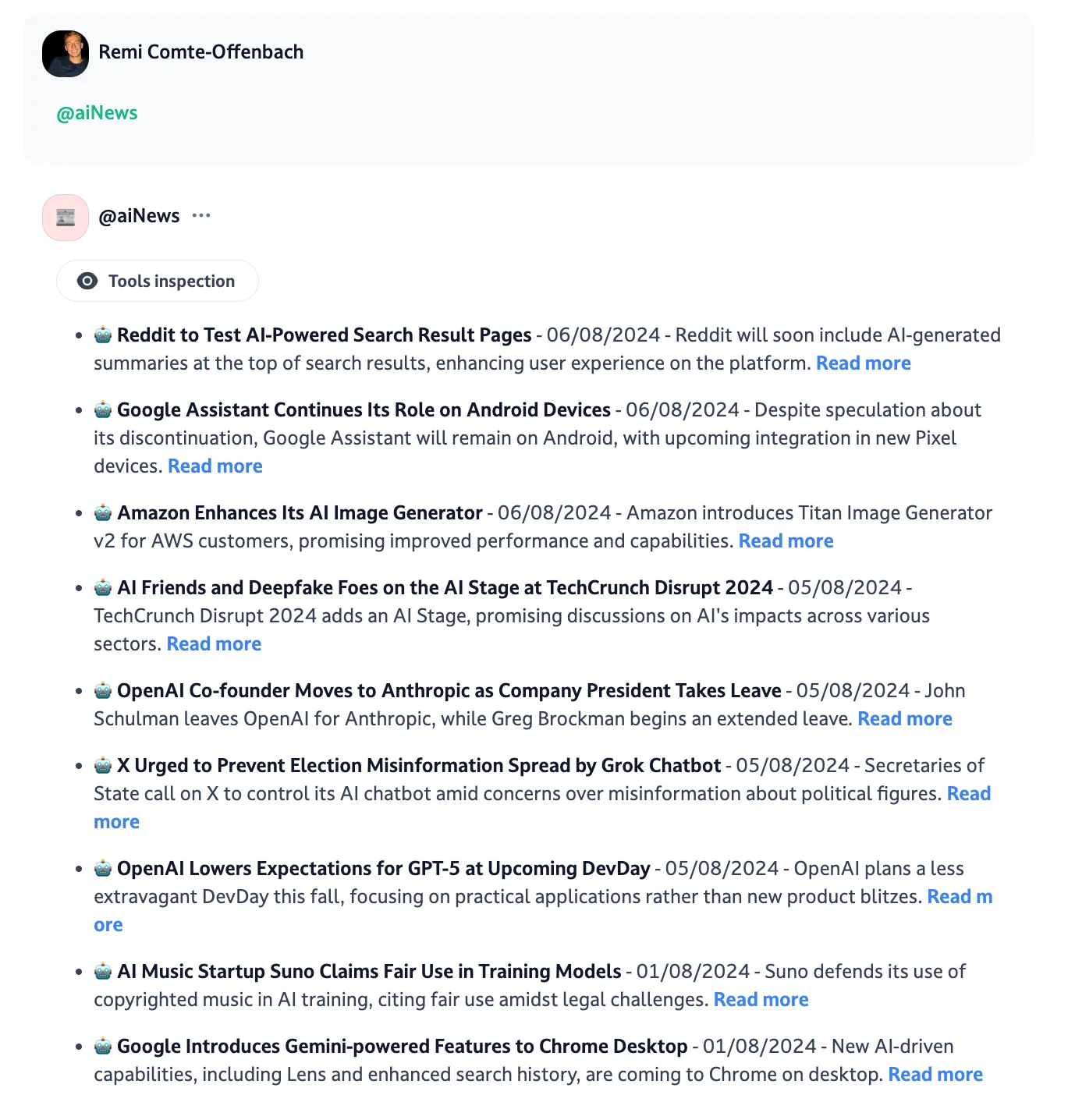Click robot emoji beside Gemini Chrome headline

click(103, 1047)
